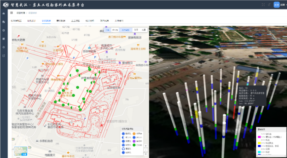The image size is (287, 158).
Task: Switch to the active blue underlined tab
Action: [x=46, y=21]
